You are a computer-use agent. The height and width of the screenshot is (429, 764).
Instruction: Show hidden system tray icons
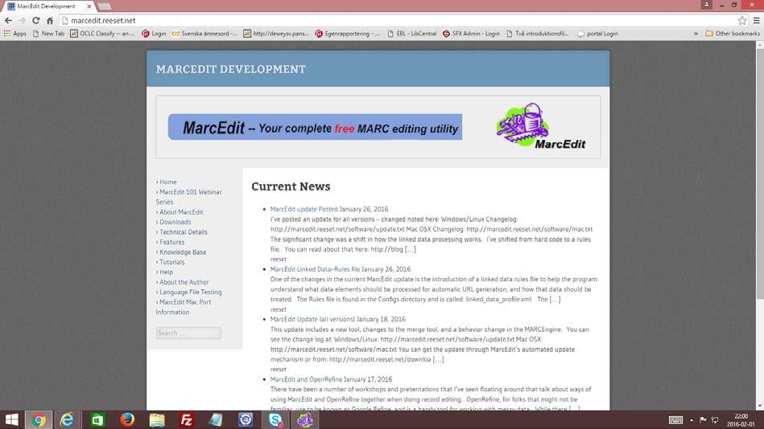[692, 419]
